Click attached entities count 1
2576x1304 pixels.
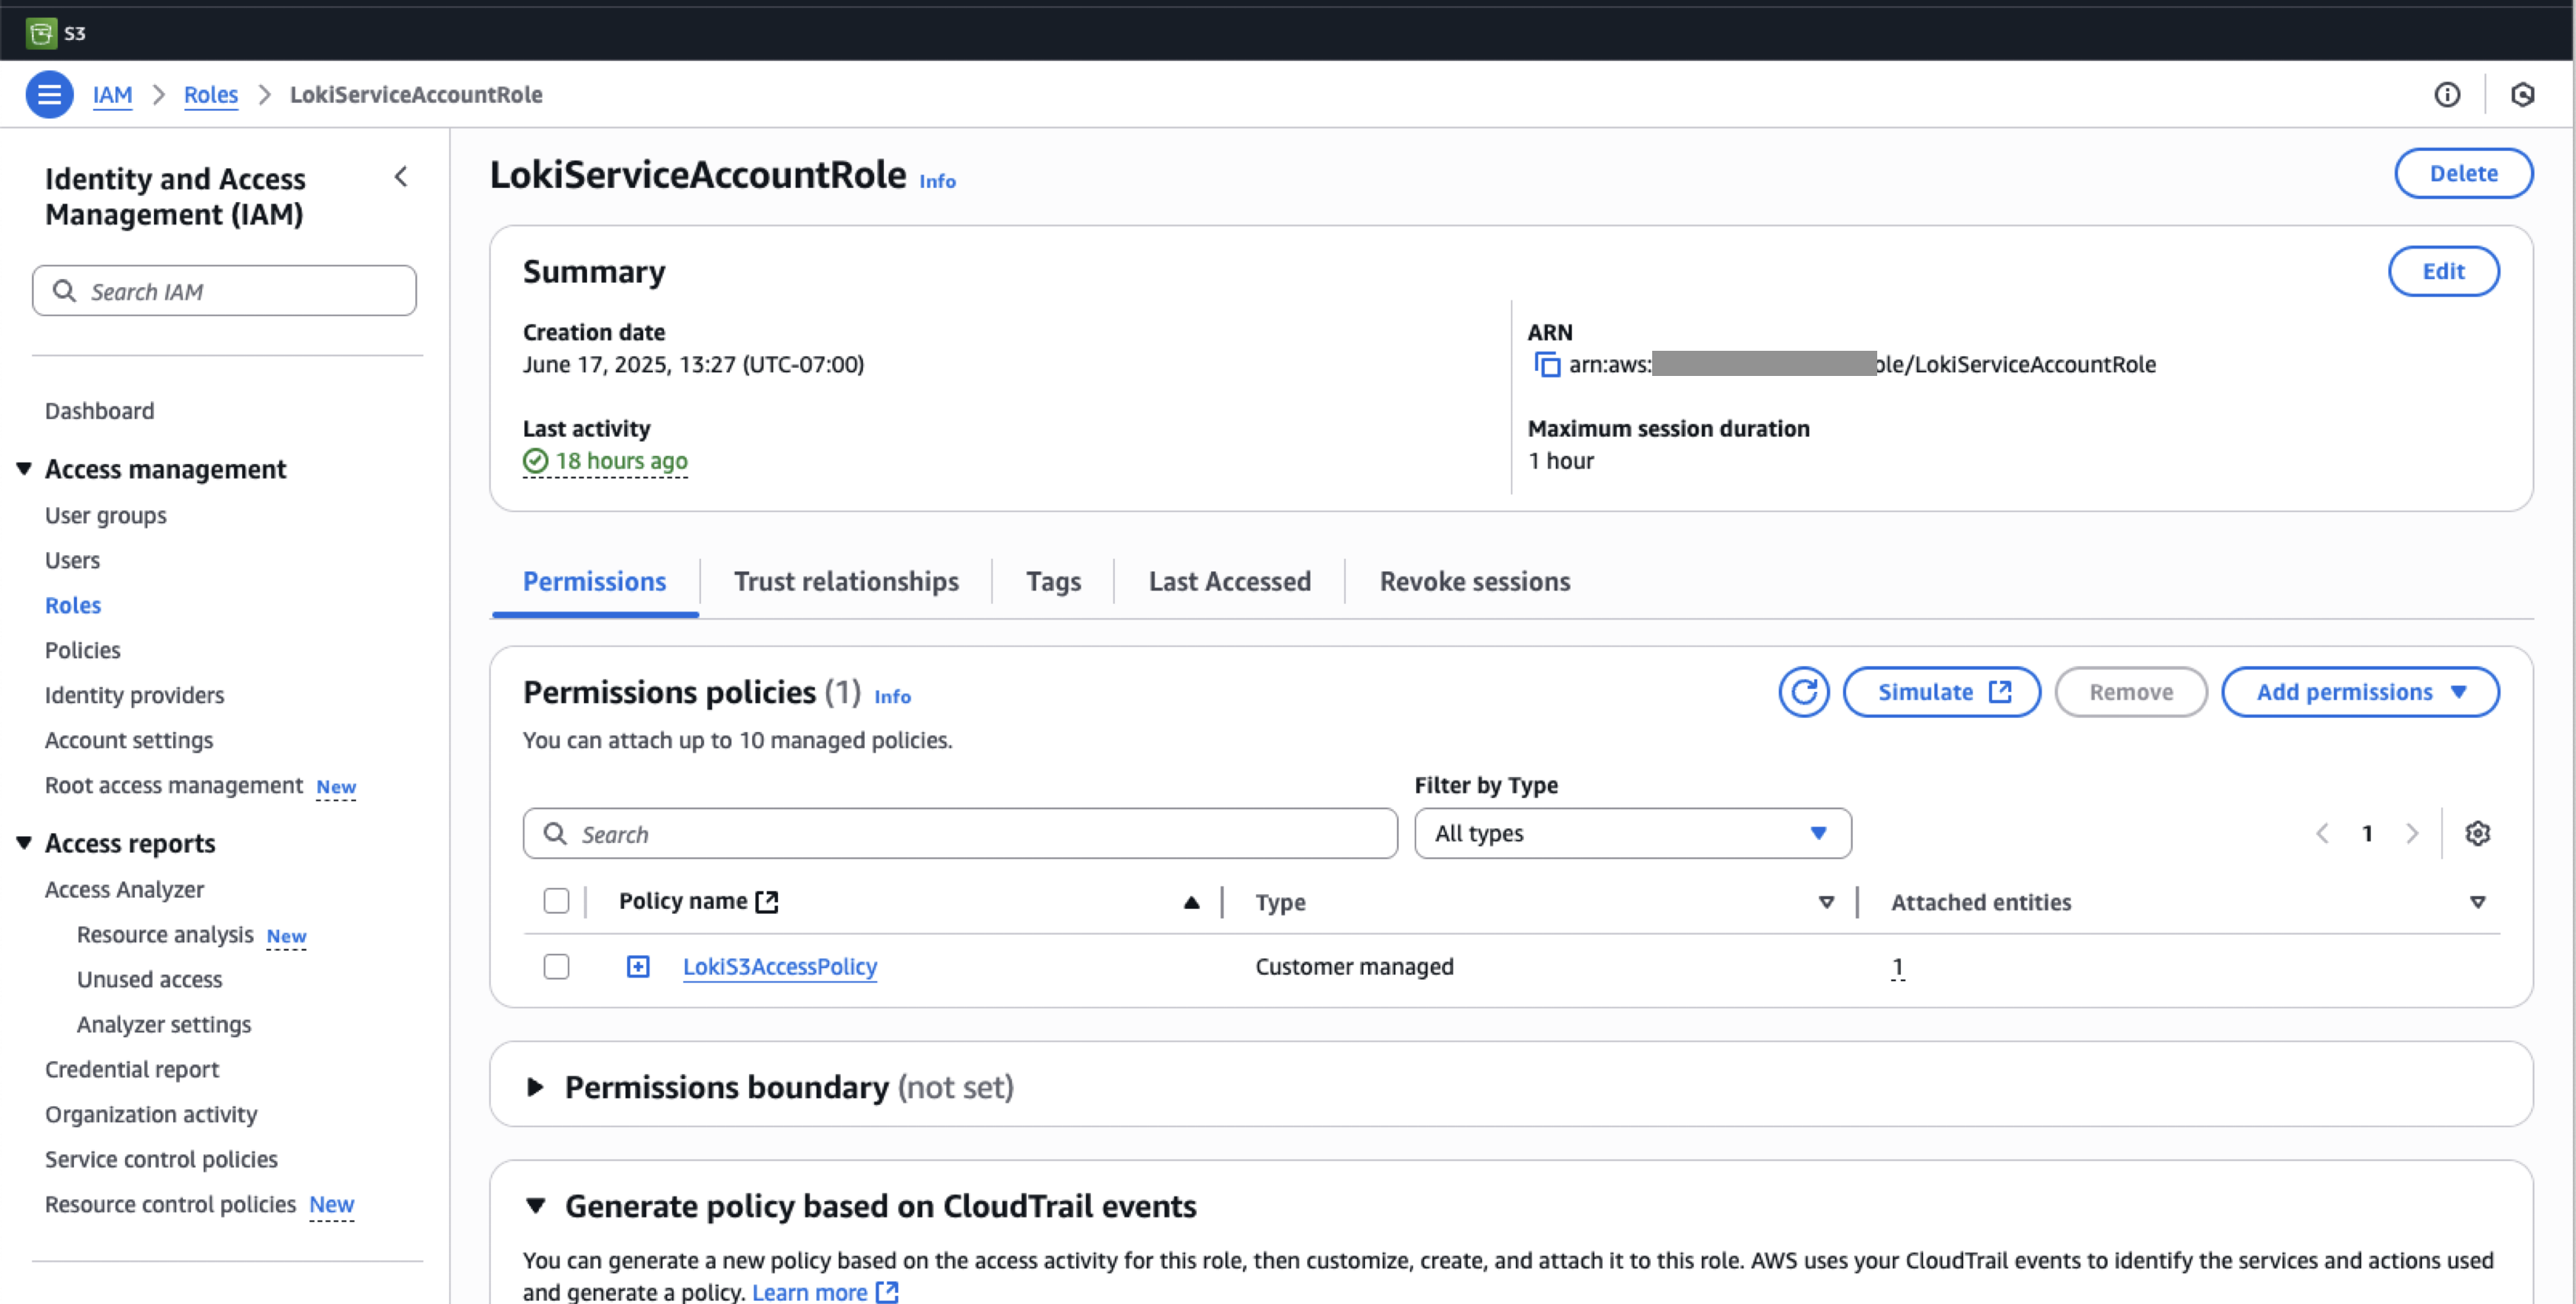(x=1897, y=967)
